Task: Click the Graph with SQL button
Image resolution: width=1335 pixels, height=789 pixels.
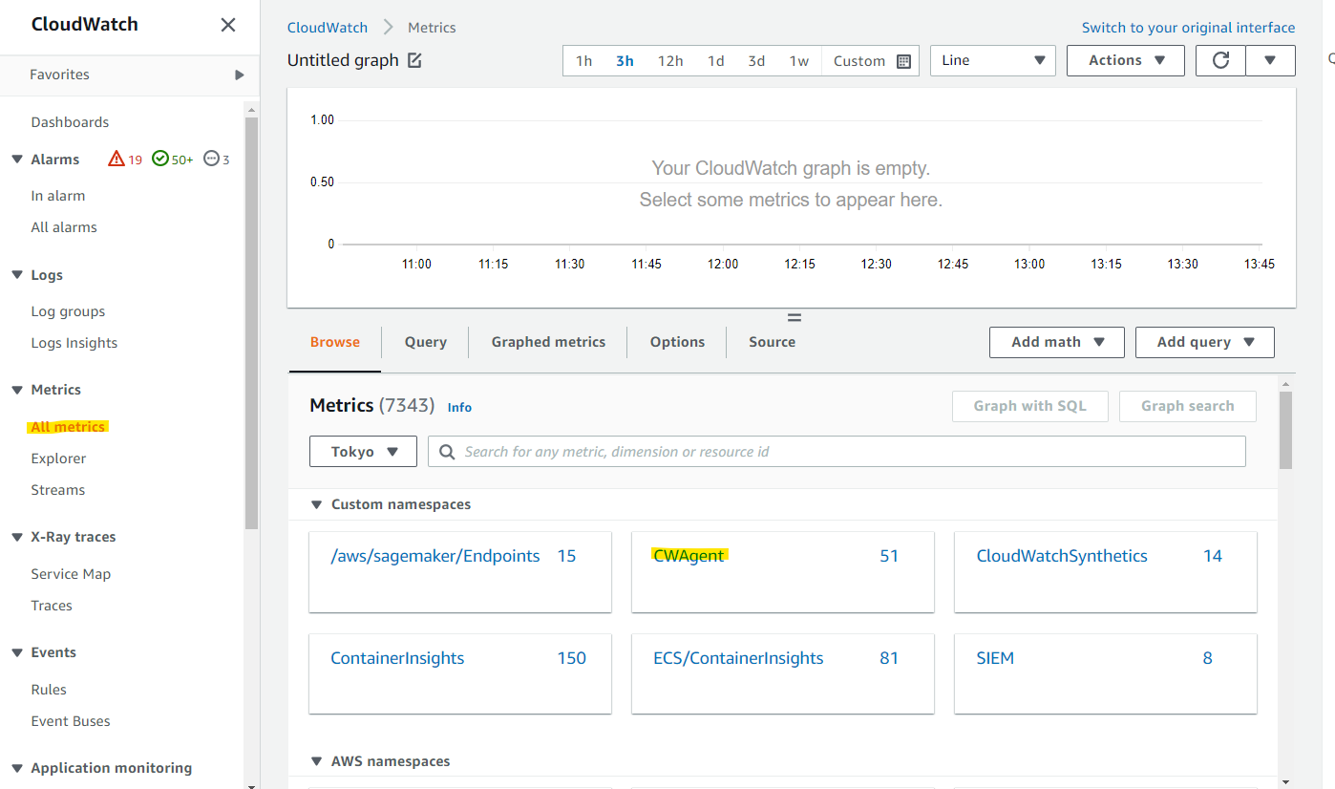Action: (1030, 406)
